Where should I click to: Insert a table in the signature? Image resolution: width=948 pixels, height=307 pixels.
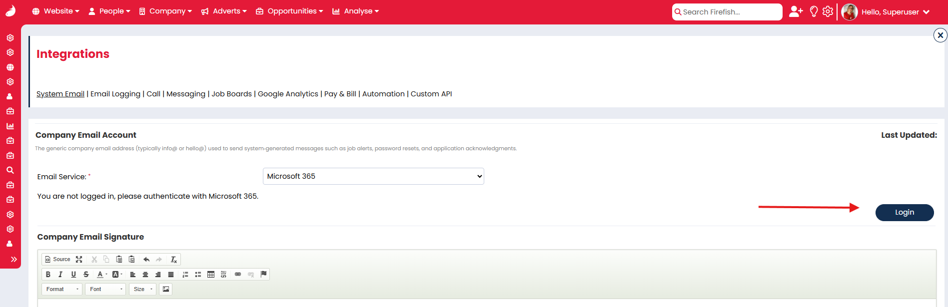(x=211, y=274)
